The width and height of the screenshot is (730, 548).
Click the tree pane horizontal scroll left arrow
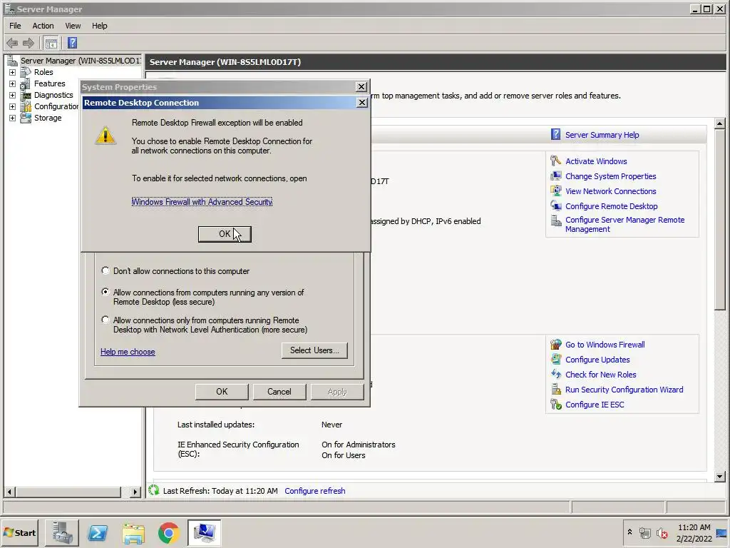click(9, 492)
